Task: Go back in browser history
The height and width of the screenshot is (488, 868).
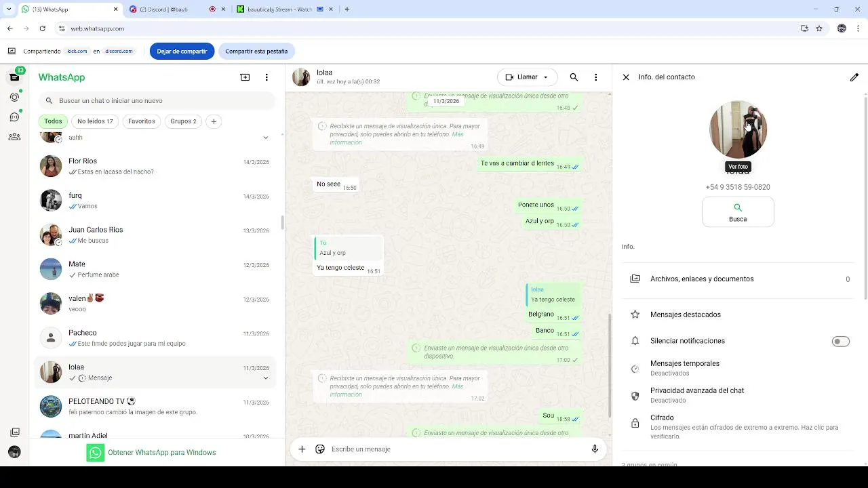Action: [x=9, y=28]
